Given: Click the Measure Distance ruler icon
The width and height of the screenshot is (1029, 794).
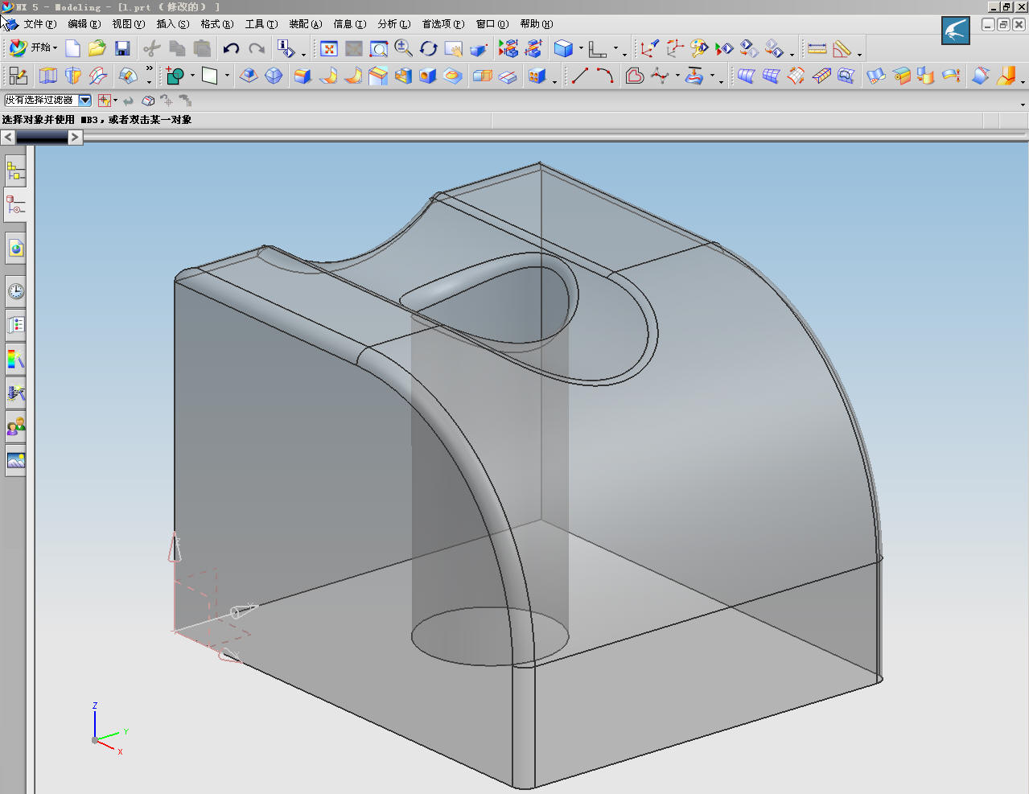Looking at the screenshot, I should click(817, 49).
